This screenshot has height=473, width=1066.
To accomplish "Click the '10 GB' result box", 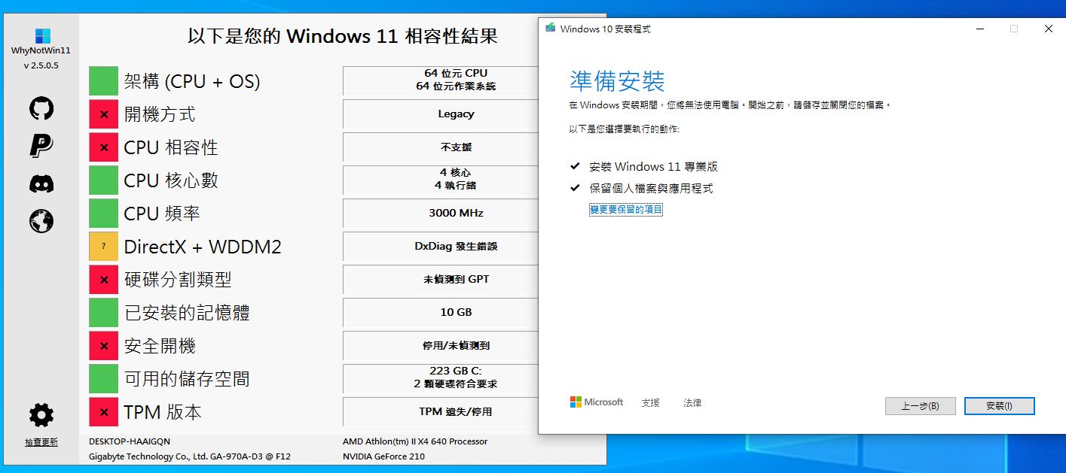I will click(x=441, y=312).
